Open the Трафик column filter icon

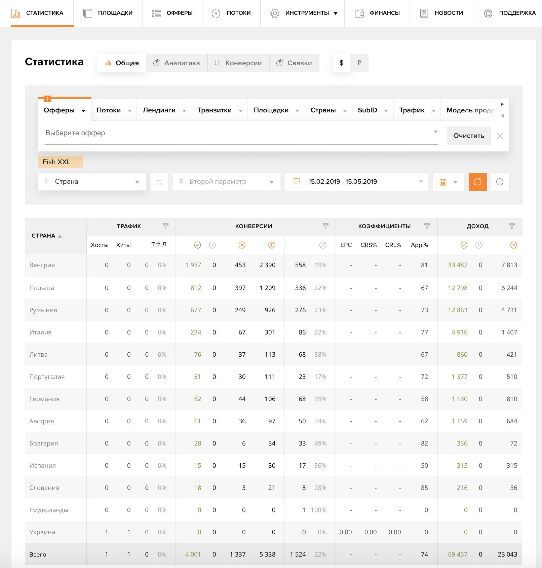pos(165,226)
